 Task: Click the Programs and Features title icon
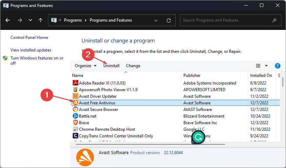coord(6,6)
